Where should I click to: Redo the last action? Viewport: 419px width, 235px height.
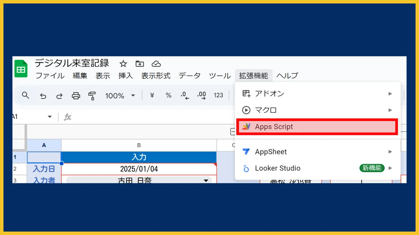click(x=59, y=96)
